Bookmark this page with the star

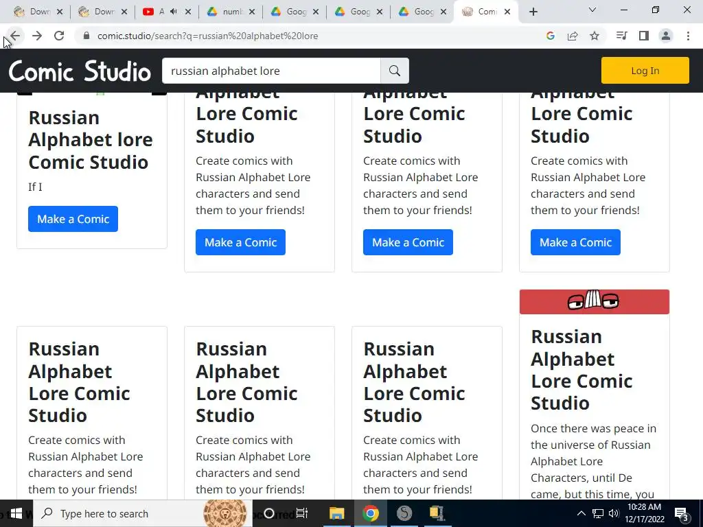pyautogui.click(x=595, y=36)
